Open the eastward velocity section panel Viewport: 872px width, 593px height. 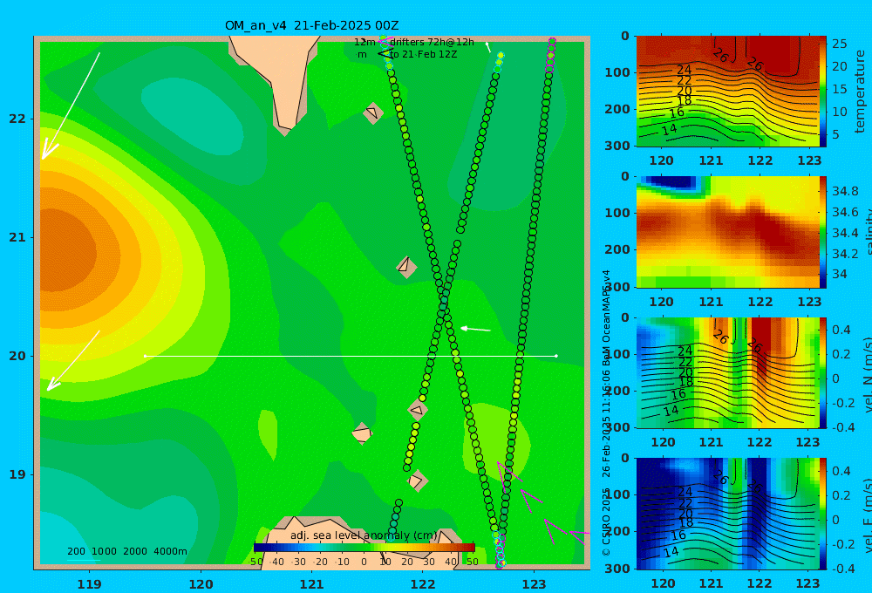tap(728, 514)
